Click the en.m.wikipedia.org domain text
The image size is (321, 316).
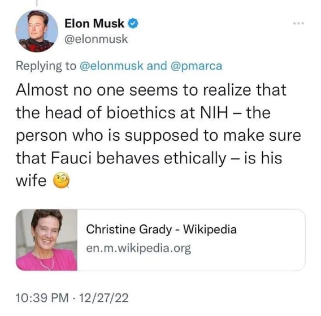(x=138, y=248)
